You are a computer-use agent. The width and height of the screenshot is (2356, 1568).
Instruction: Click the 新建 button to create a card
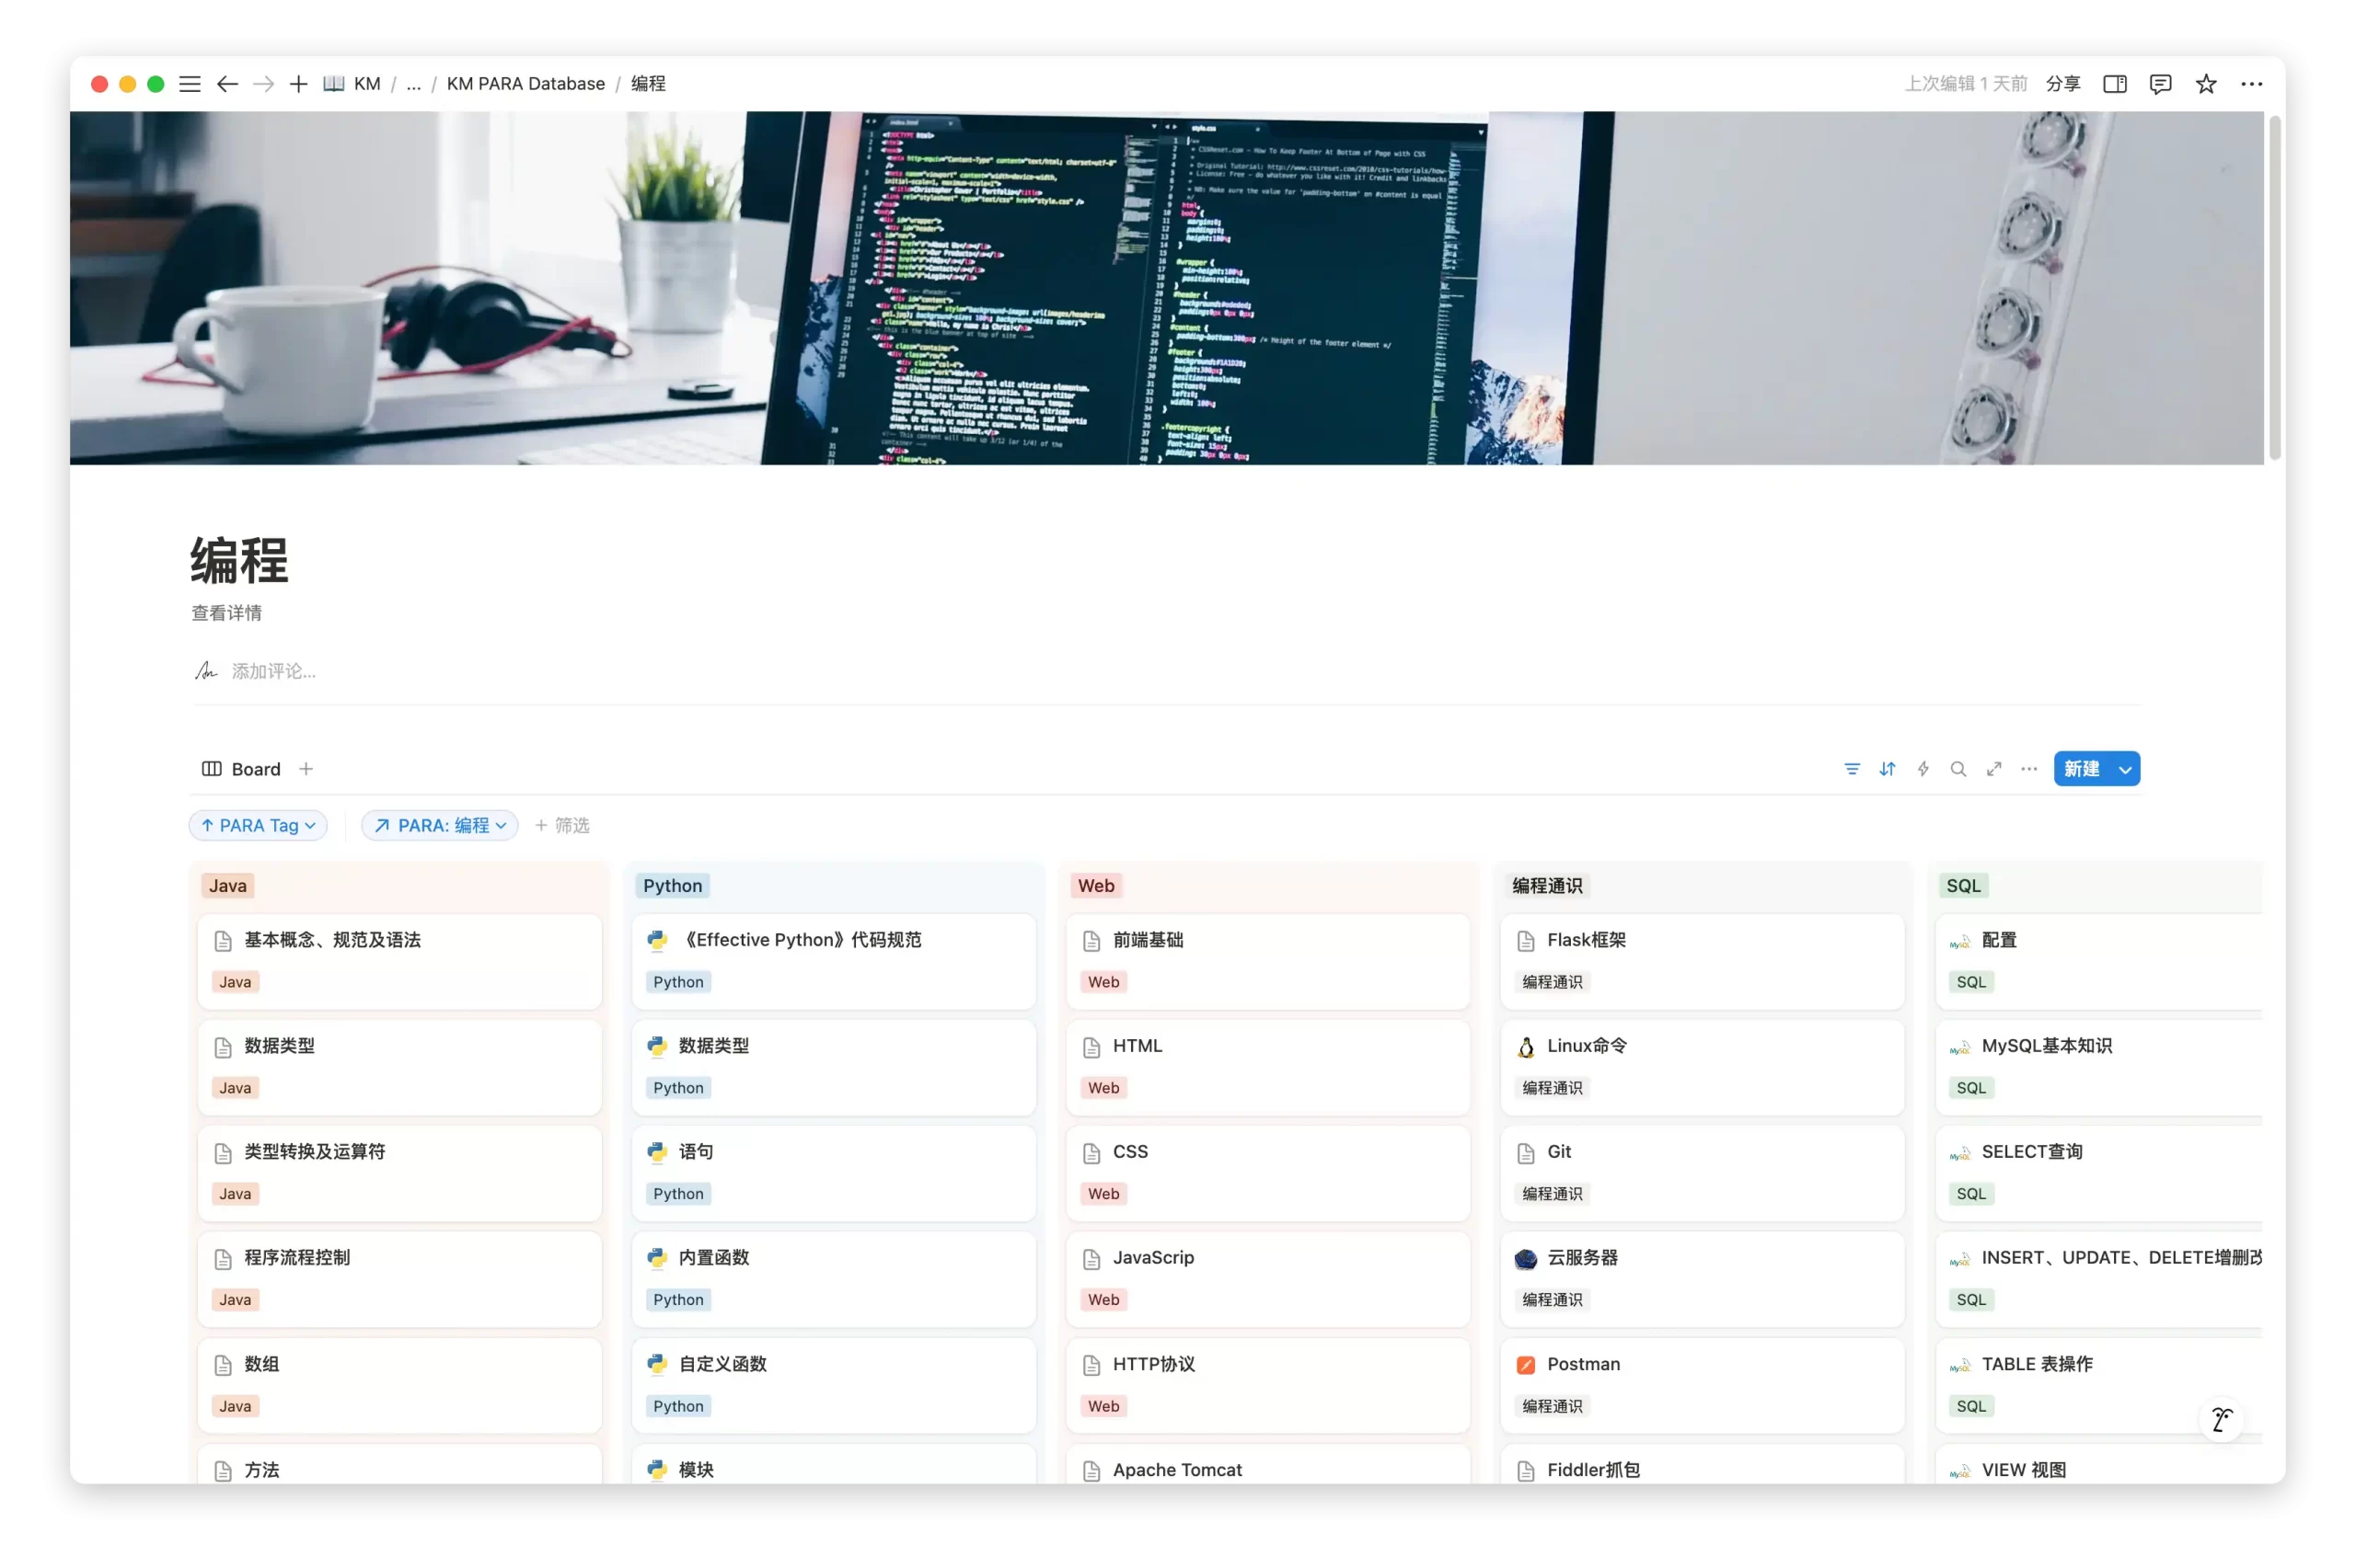(2084, 768)
